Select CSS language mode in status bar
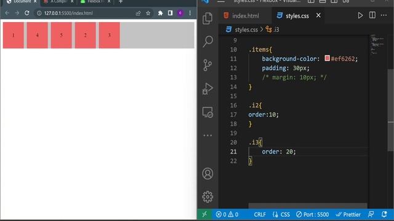The image size is (394, 221). pos(281,214)
